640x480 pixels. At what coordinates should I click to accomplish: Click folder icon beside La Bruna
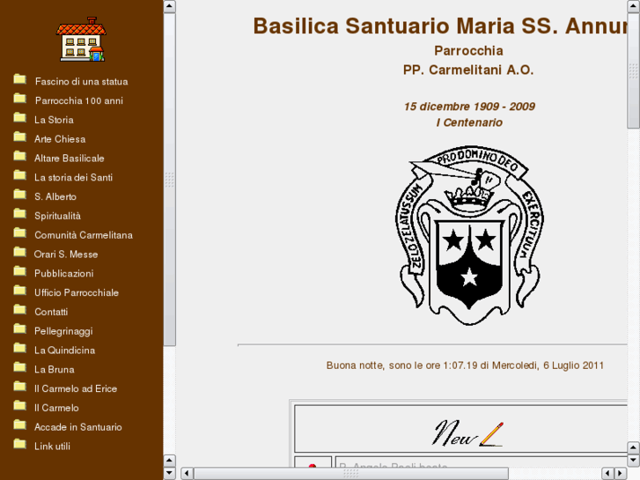(19, 367)
